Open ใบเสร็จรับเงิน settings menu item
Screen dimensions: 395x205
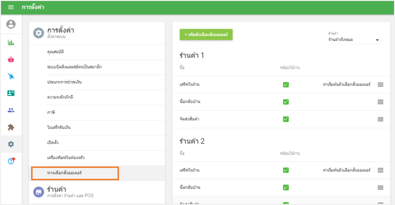59,127
